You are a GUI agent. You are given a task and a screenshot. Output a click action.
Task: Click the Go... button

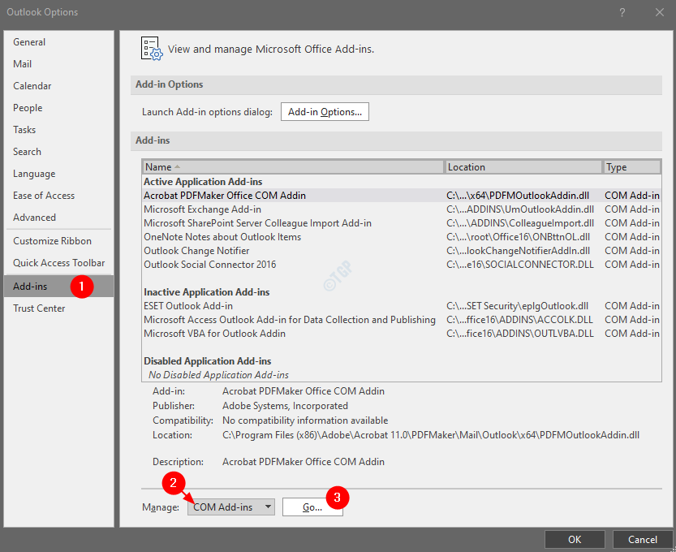(312, 507)
